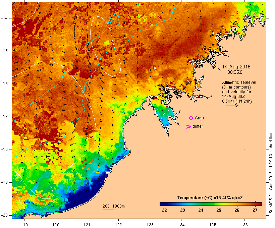Click the magenta drifter legend symbol

(189, 127)
